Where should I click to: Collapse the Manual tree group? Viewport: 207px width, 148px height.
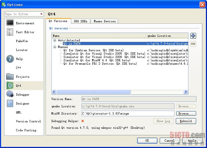click(55, 47)
